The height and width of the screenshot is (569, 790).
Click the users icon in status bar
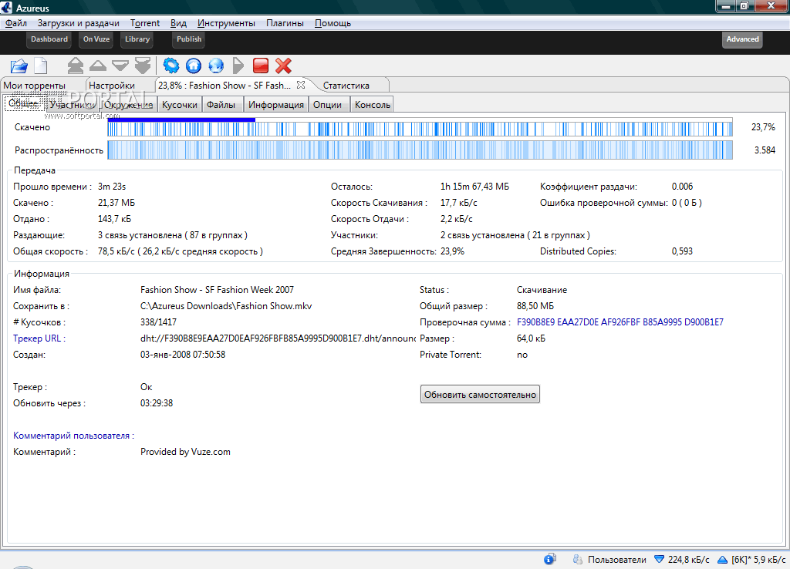577,560
